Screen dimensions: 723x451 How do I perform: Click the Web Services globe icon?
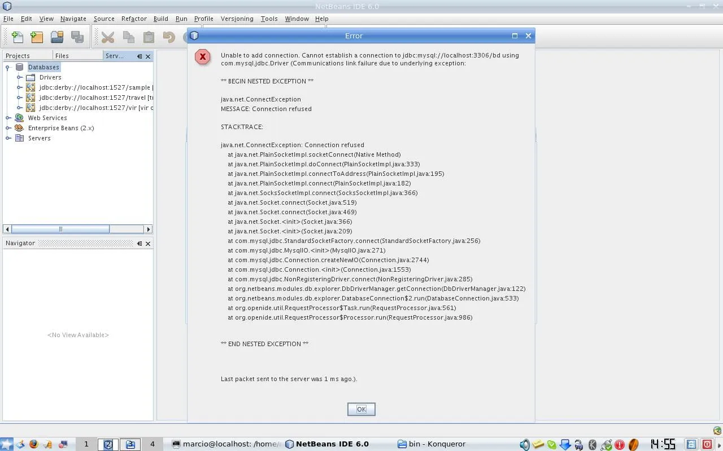[x=19, y=118]
